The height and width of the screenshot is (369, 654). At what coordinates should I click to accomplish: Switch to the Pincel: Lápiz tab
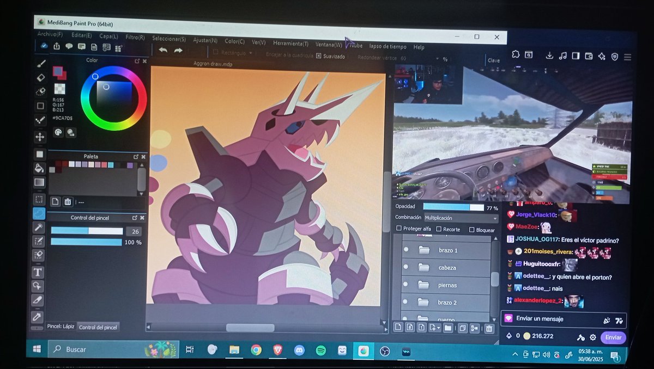click(x=60, y=327)
